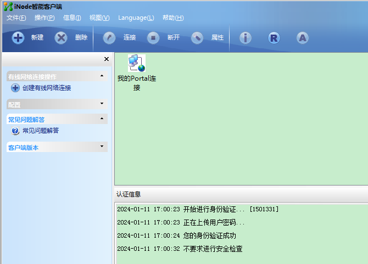The height and width of the screenshot is (264, 368).
Task: Expand the 配置 section arrow
Action: pos(102,103)
